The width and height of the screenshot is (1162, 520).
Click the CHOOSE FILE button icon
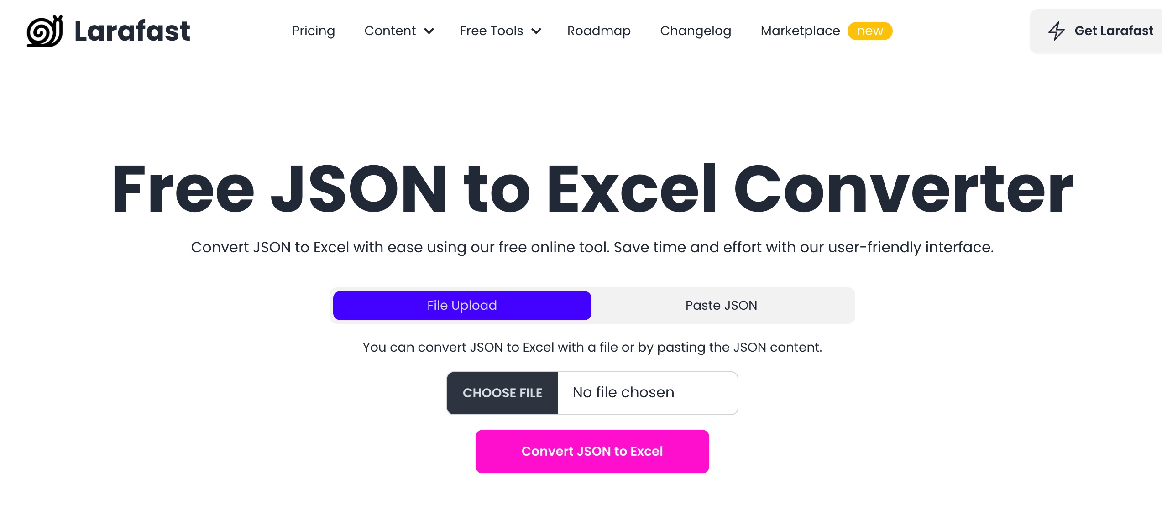[x=502, y=393]
